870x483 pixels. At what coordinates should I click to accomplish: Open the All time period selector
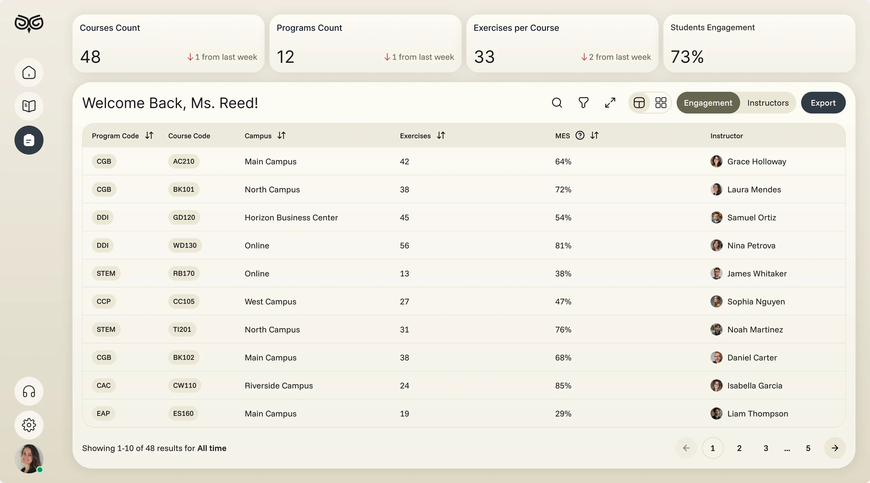point(212,448)
